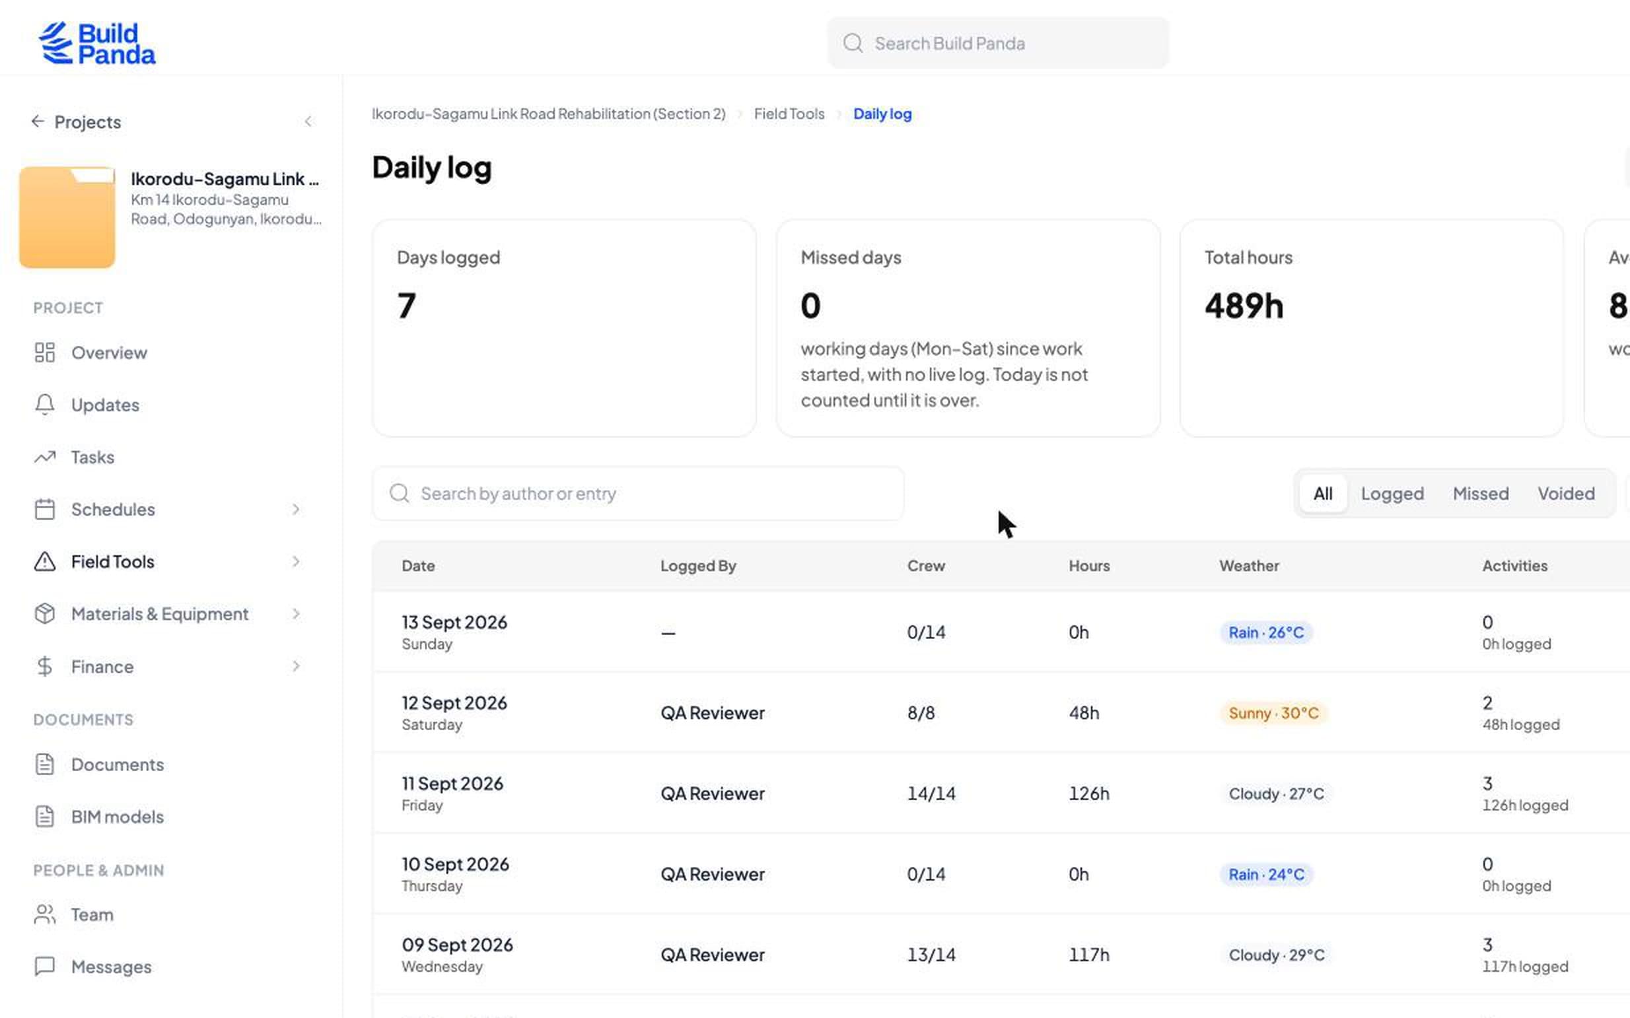
Task: Open the 10 Sept 2026 log row
Action: click(x=1001, y=874)
